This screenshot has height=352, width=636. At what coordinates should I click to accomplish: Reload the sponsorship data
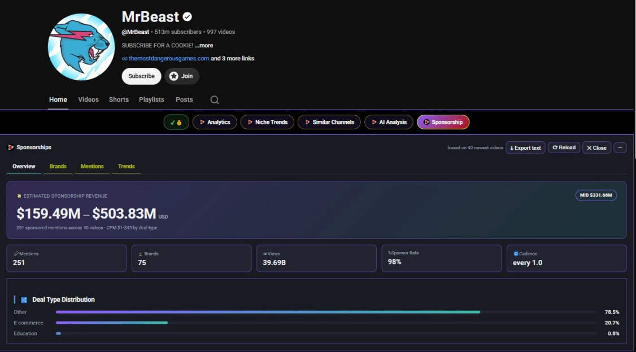(564, 147)
